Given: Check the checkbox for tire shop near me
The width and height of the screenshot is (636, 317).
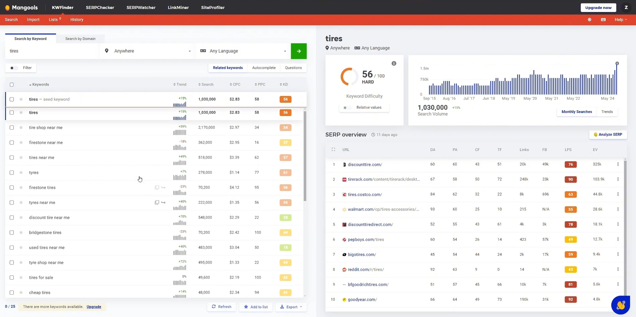Looking at the screenshot, I should pyautogui.click(x=12, y=127).
